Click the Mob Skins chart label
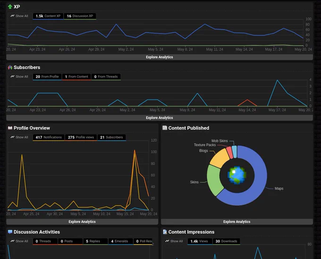Image resolution: width=321 pixels, height=259 pixels. click(x=220, y=141)
